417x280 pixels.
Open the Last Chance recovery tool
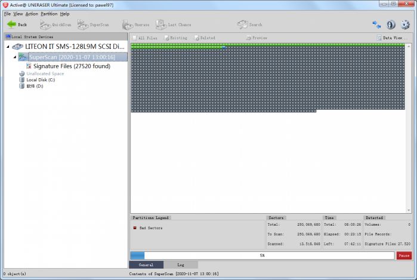pyautogui.click(x=174, y=24)
